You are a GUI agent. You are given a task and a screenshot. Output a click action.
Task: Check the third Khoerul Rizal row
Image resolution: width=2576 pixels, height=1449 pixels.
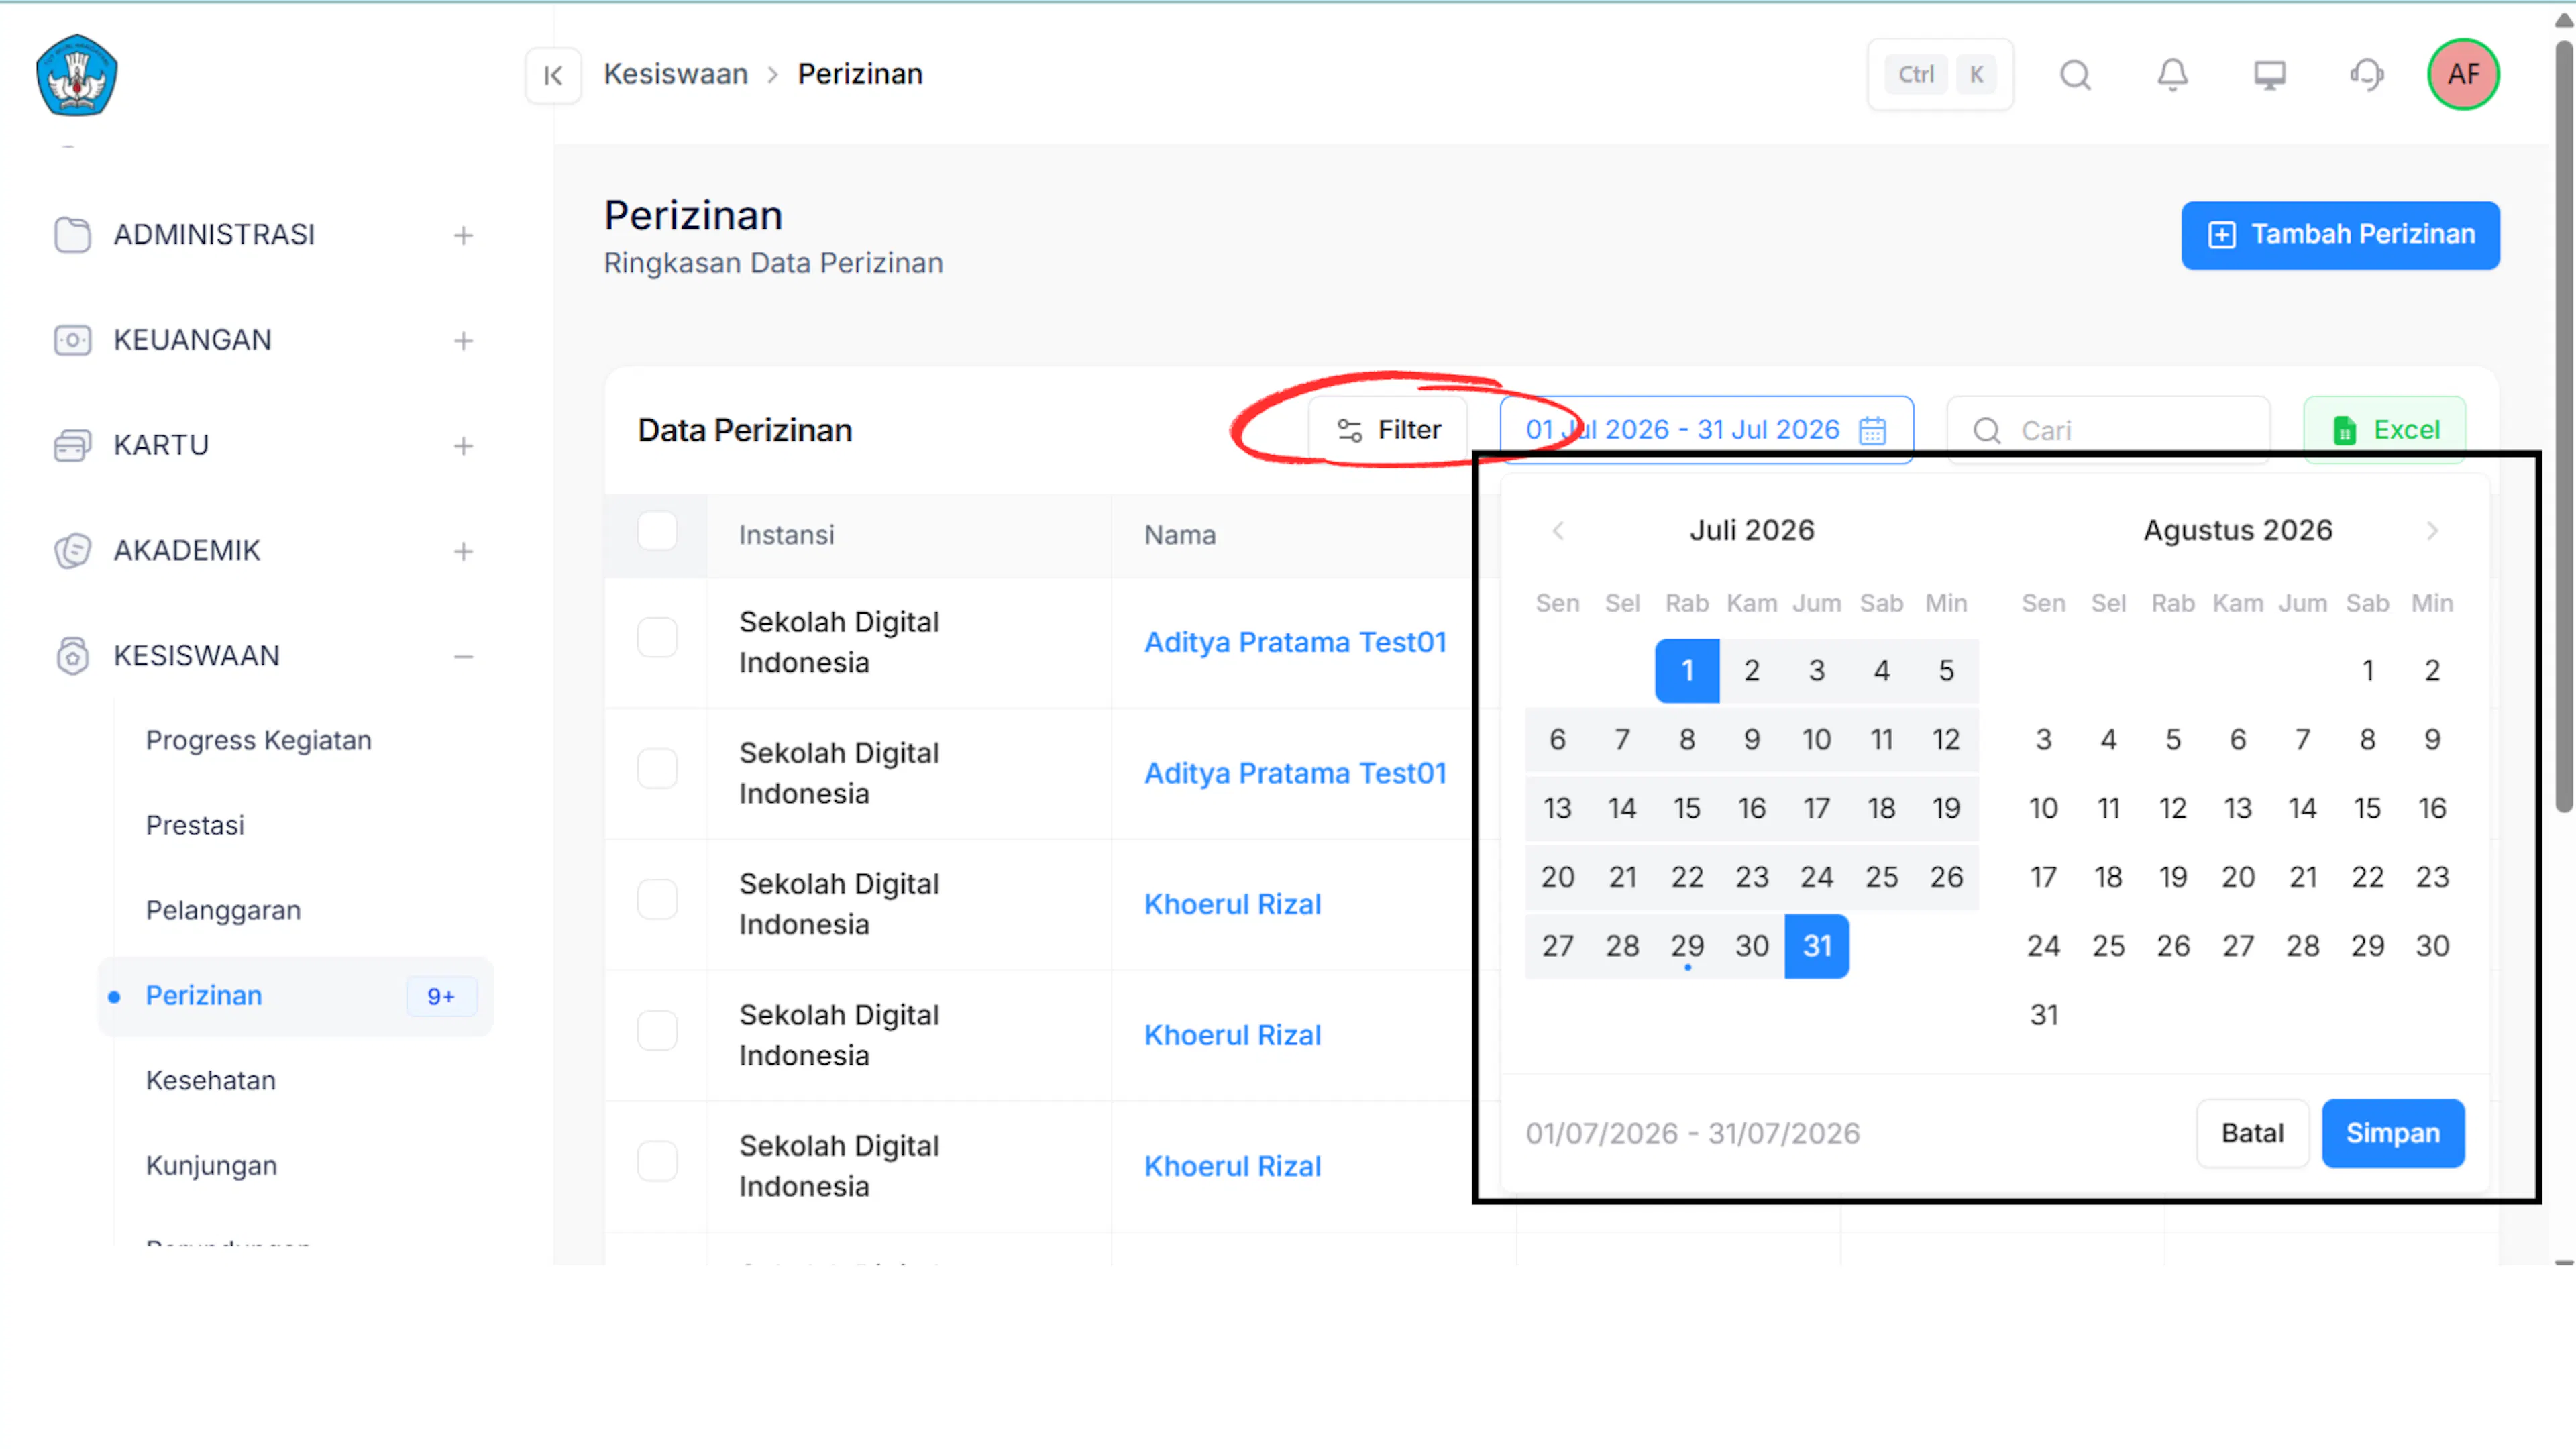[x=657, y=1161]
